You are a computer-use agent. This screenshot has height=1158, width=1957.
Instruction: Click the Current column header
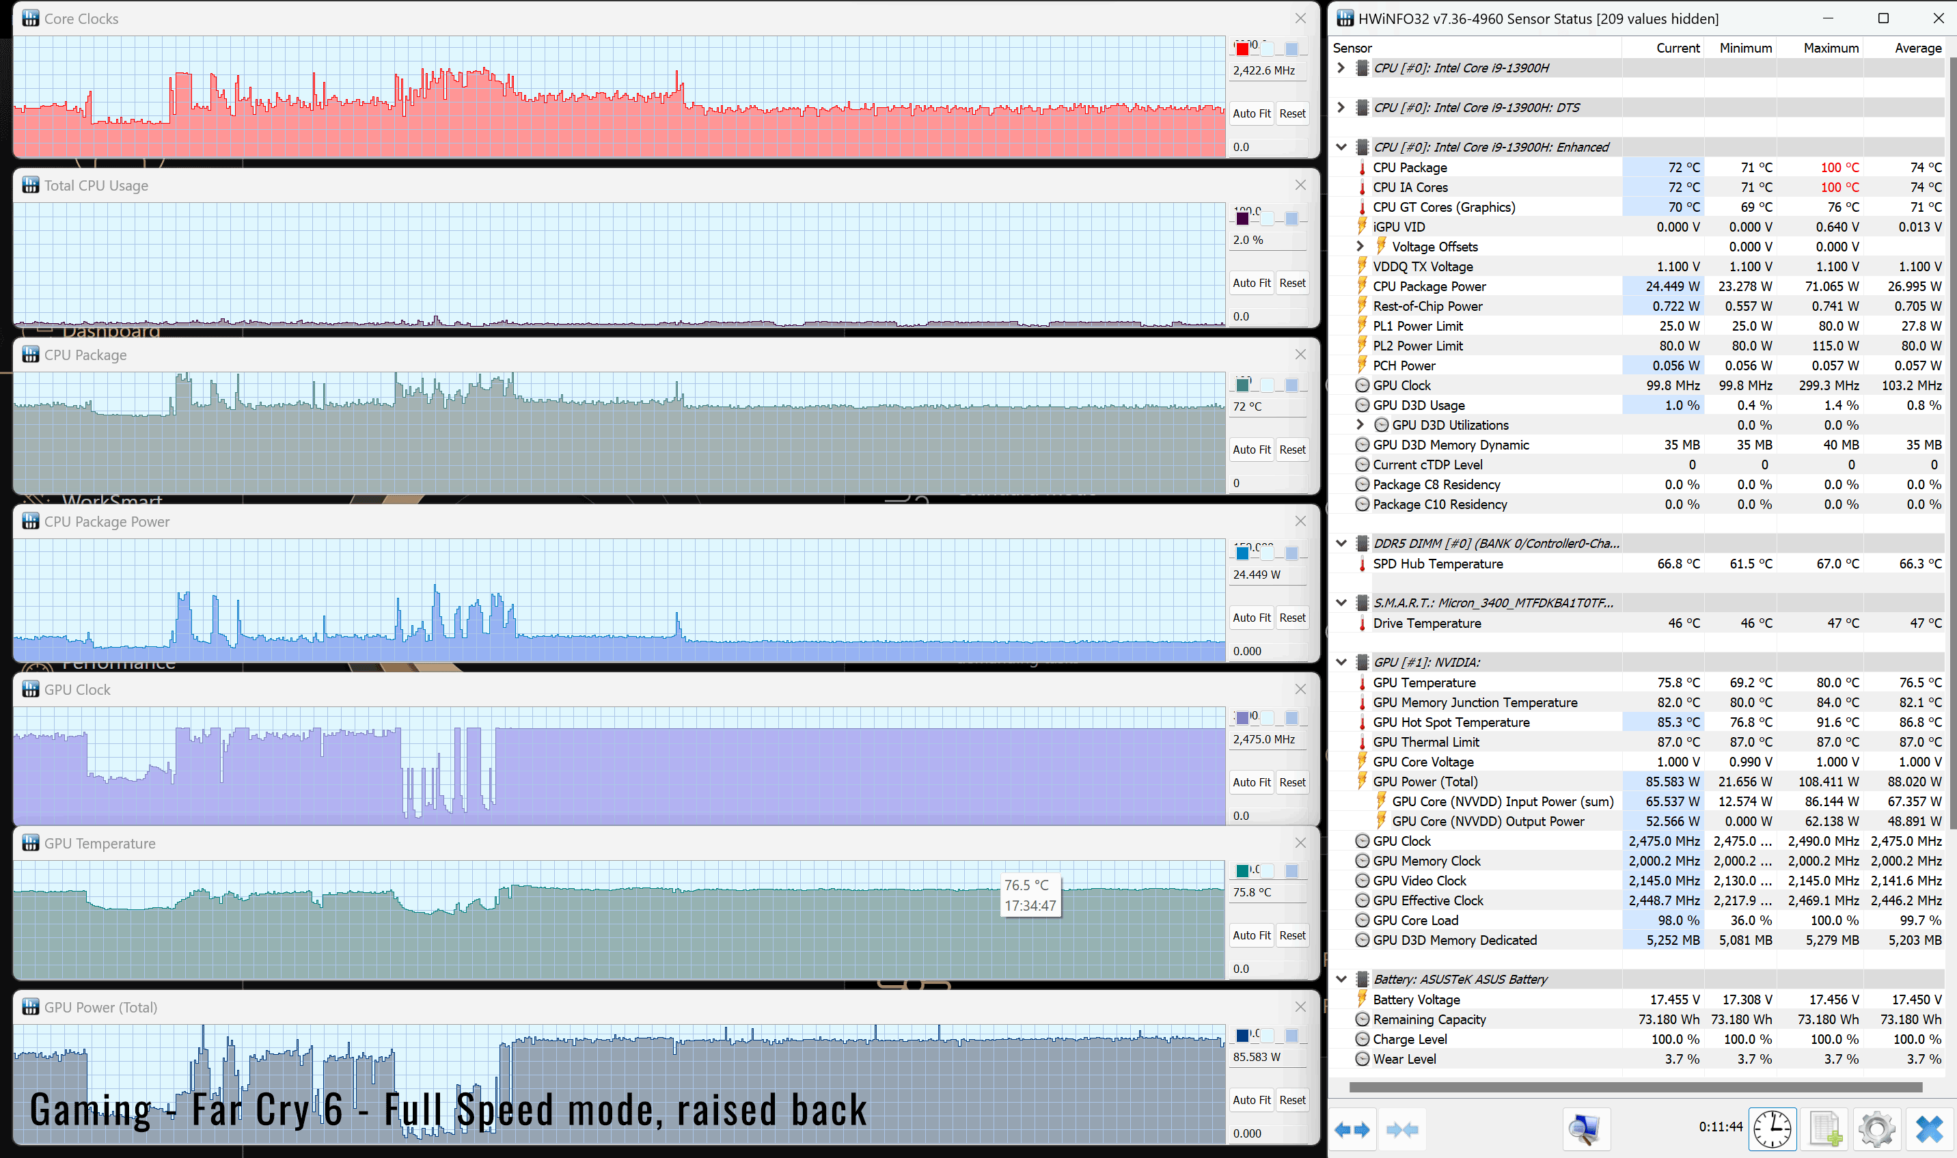(x=1662, y=48)
